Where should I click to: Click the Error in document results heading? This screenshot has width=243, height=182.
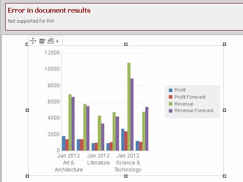coord(49,10)
